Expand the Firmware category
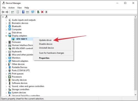This screenshot has width=138, height=101. (x=6, y=42)
